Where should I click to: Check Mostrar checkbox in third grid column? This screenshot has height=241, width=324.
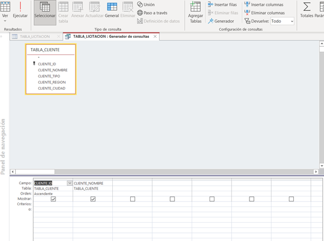(132, 199)
